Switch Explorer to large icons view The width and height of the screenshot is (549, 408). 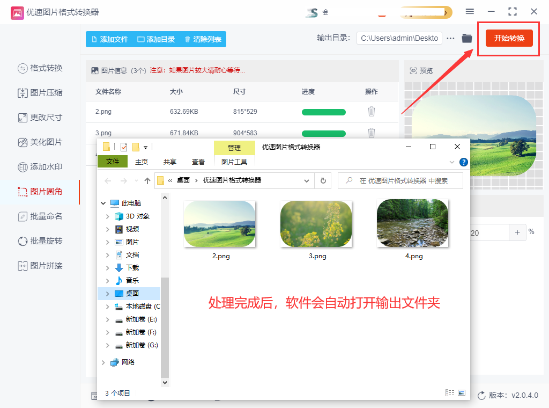[462, 393]
